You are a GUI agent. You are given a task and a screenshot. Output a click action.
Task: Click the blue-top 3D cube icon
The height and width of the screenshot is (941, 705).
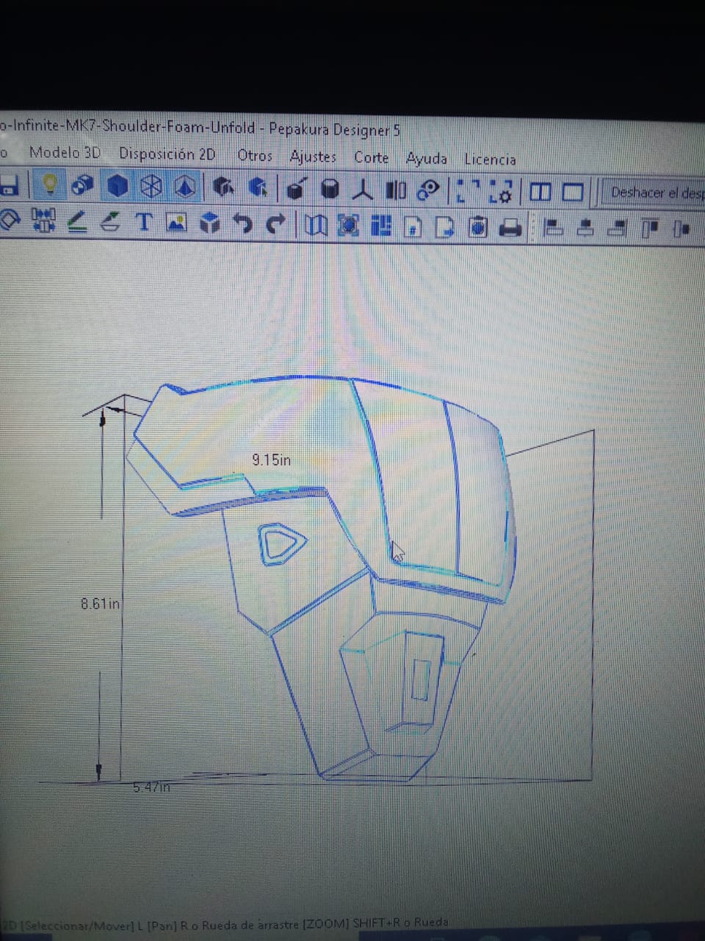coord(210,223)
